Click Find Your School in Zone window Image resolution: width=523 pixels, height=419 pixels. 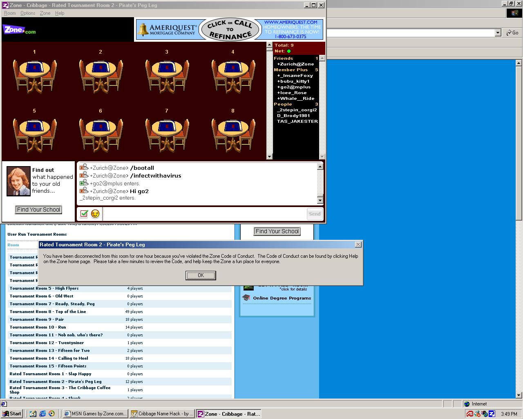[39, 209]
